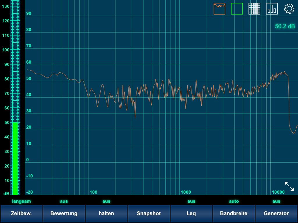Viewport: 298px width, 223px height.
Task: Toggle the Leq button
Action: 191,213
